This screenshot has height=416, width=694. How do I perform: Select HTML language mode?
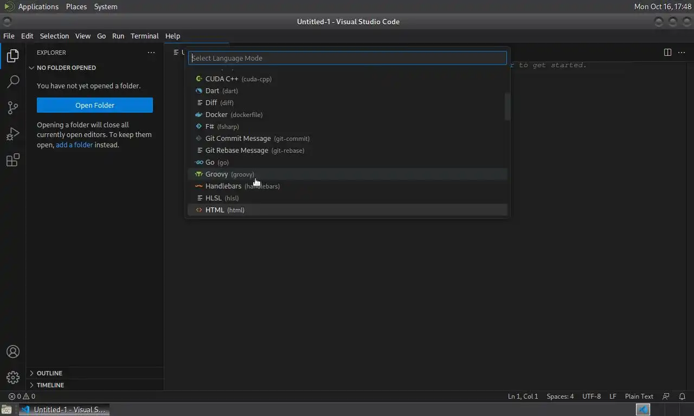click(347, 210)
